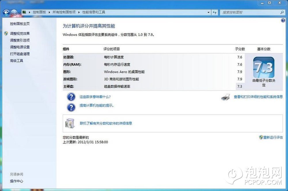The image size is (288, 191).
Task: Open 操作中心 under 另请参阅
Action: point(16,181)
